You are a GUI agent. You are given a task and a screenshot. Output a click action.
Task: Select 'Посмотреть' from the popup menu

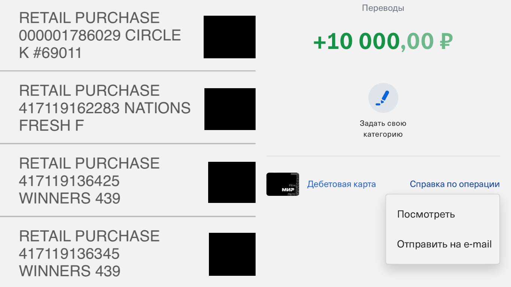pyautogui.click(x=426, y=215)
